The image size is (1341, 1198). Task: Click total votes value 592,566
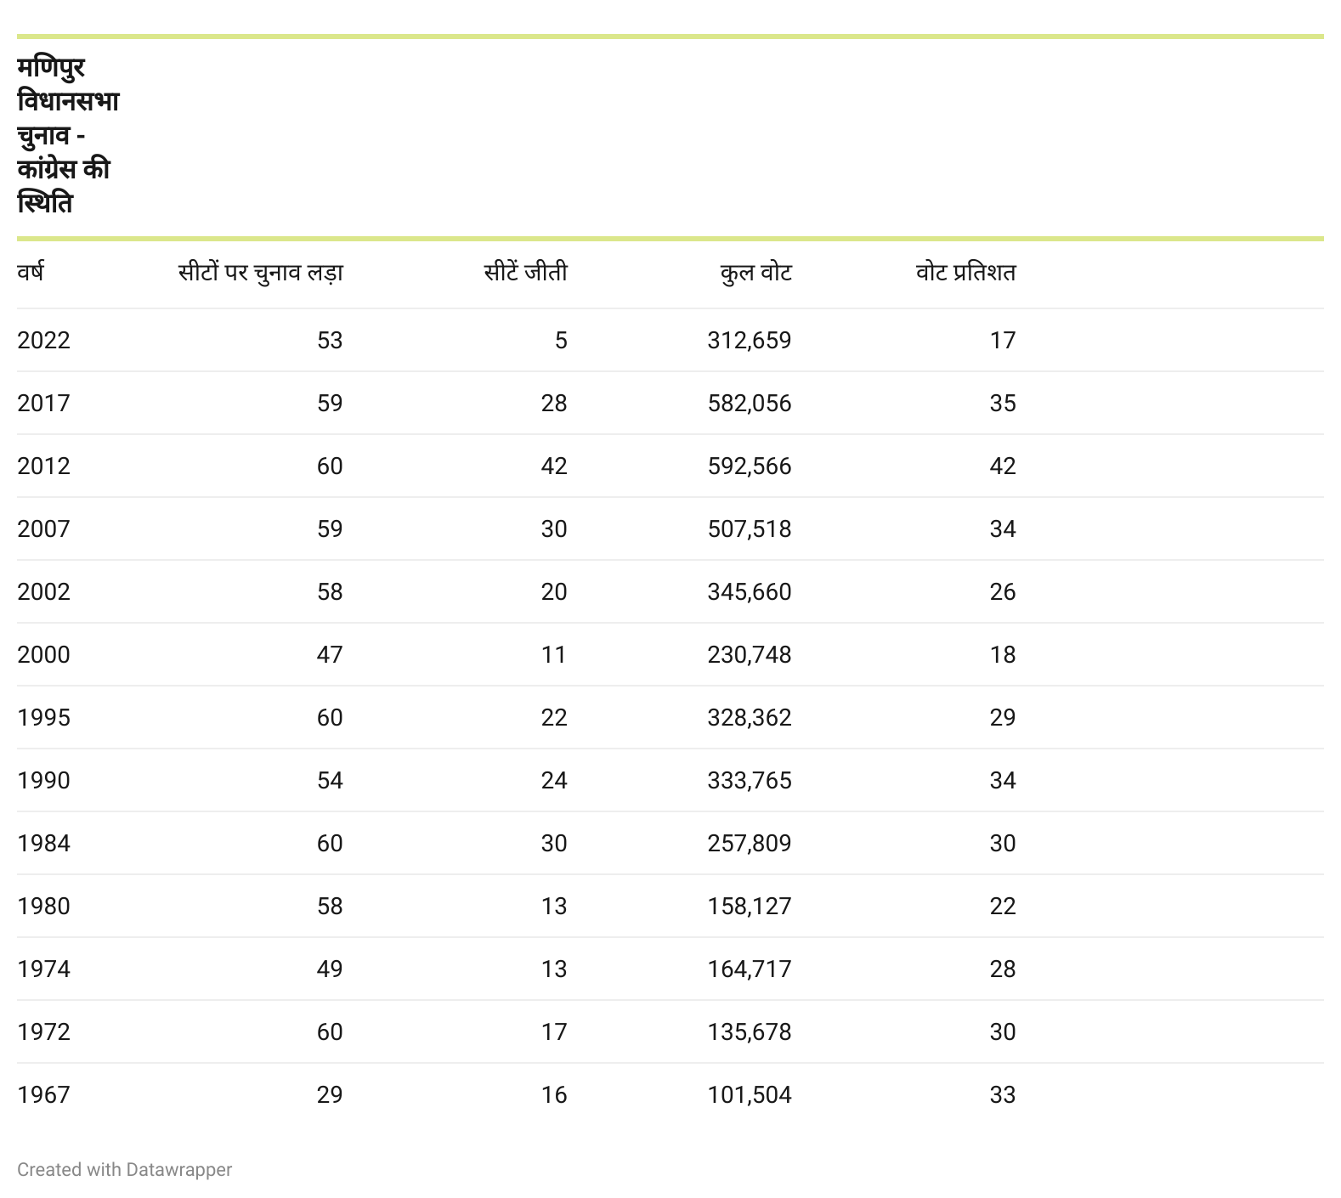pyautogui.click(x=749, y=466)
